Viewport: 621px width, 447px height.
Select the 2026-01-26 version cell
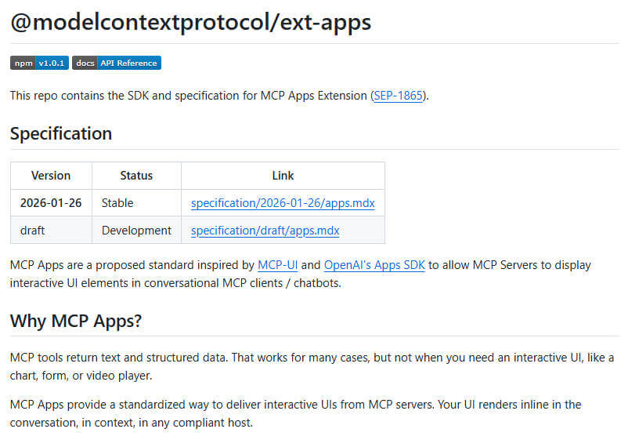pos(51,203)
